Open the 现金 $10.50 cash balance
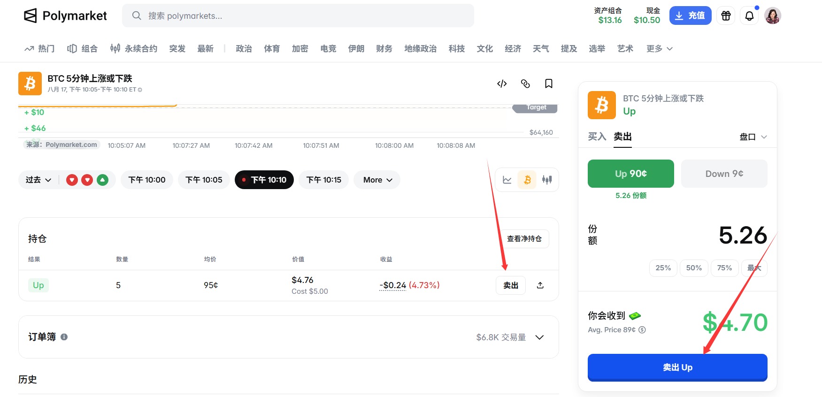This screenshot has height=397, width=822. (x=647, y=16)
